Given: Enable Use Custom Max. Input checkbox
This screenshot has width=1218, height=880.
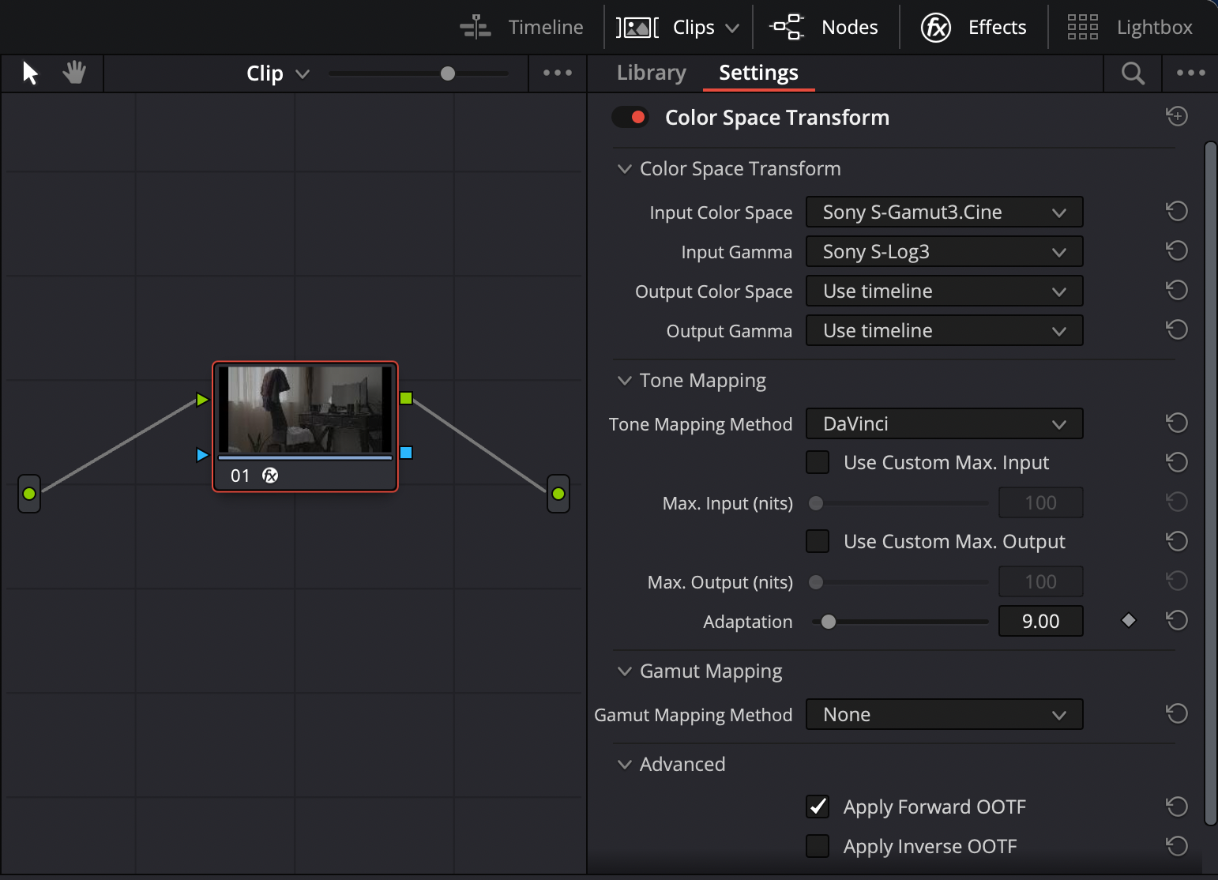Looking at the screenshot, I should pos(818,462).
